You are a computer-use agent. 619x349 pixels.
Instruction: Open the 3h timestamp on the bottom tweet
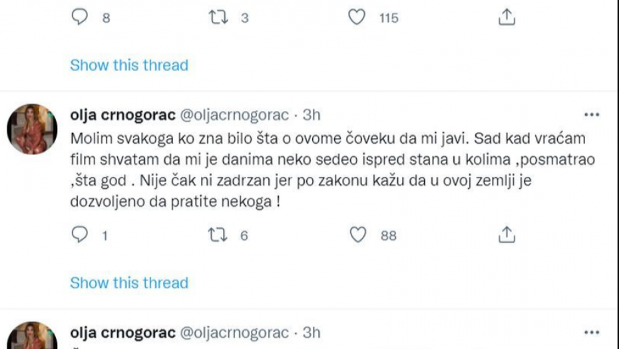point(311,332)
